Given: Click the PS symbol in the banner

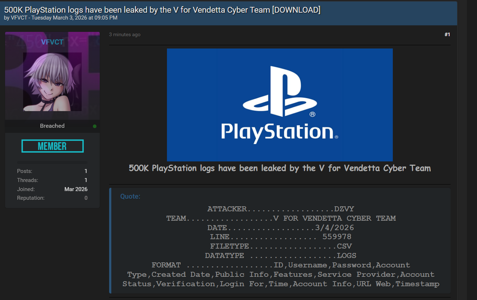Looking at the screenshot, I should (280, 92).
